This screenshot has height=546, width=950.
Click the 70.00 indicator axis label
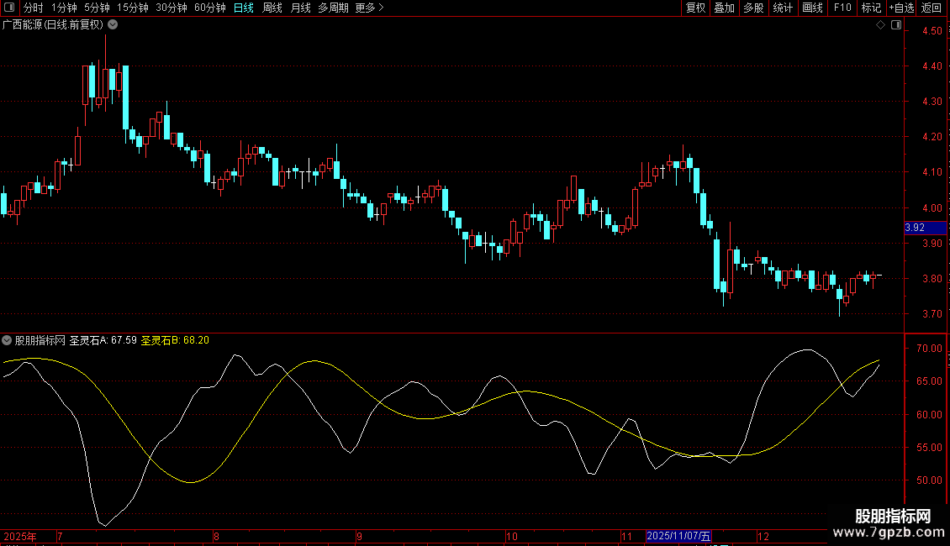(929, 349)
